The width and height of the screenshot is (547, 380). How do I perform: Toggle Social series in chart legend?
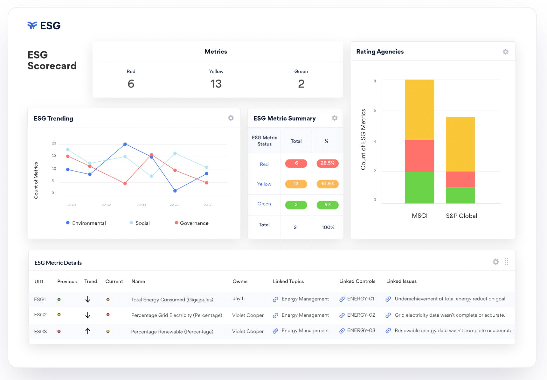point(140,223)
